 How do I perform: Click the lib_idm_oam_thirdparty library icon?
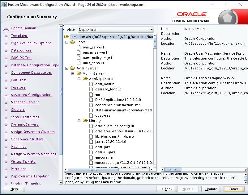point(91,136)
